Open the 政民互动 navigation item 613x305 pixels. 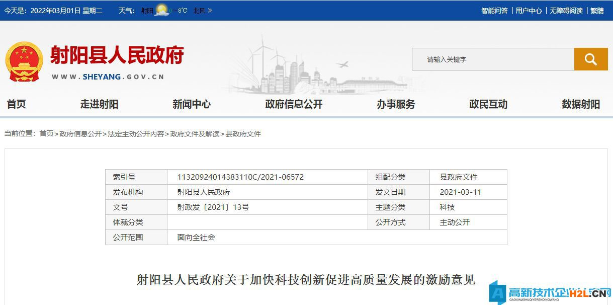(x=488, y=104)
